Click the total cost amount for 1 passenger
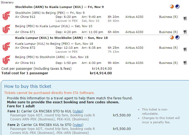 pos(101,73)
